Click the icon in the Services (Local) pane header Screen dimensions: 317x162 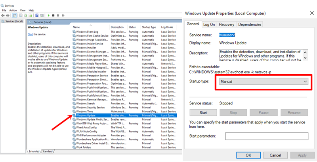coord(31,22)
